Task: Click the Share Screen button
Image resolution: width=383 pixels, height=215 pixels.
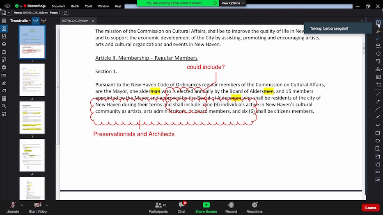Action: pyautogui.click(x=206, y=208)
